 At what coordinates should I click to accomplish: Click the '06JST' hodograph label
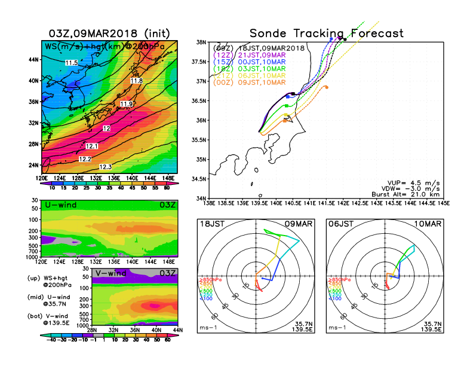(x=341, y=224)
